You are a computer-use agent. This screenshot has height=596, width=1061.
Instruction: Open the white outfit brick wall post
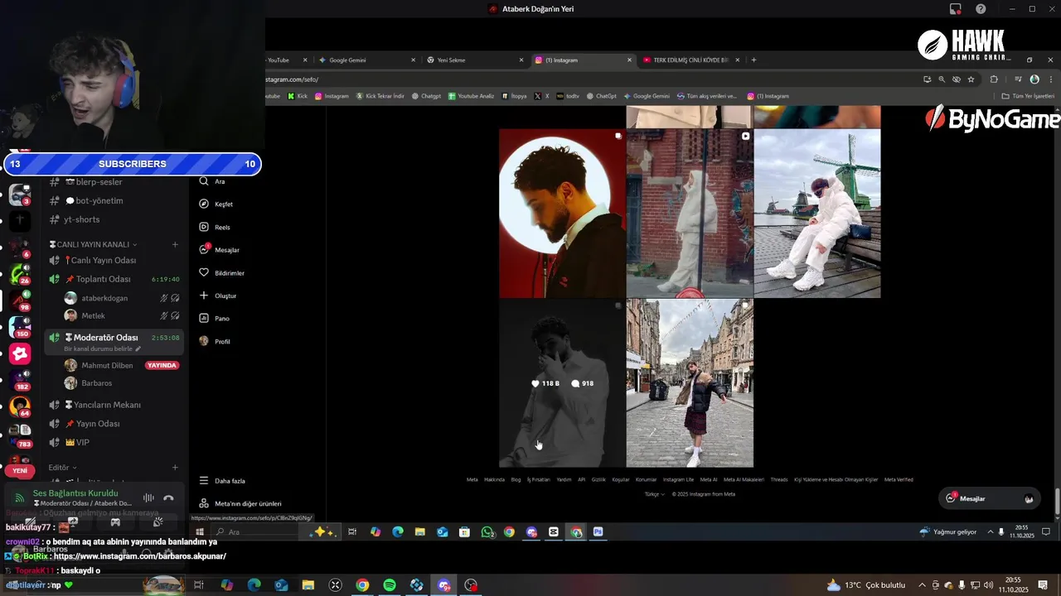click(690, 214)
